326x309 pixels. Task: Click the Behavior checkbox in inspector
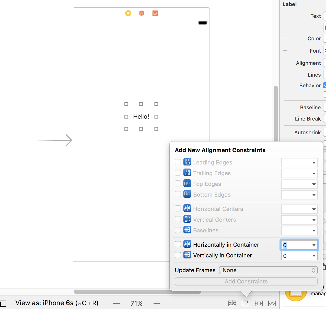pyautogui.click(x=325, y=85)
